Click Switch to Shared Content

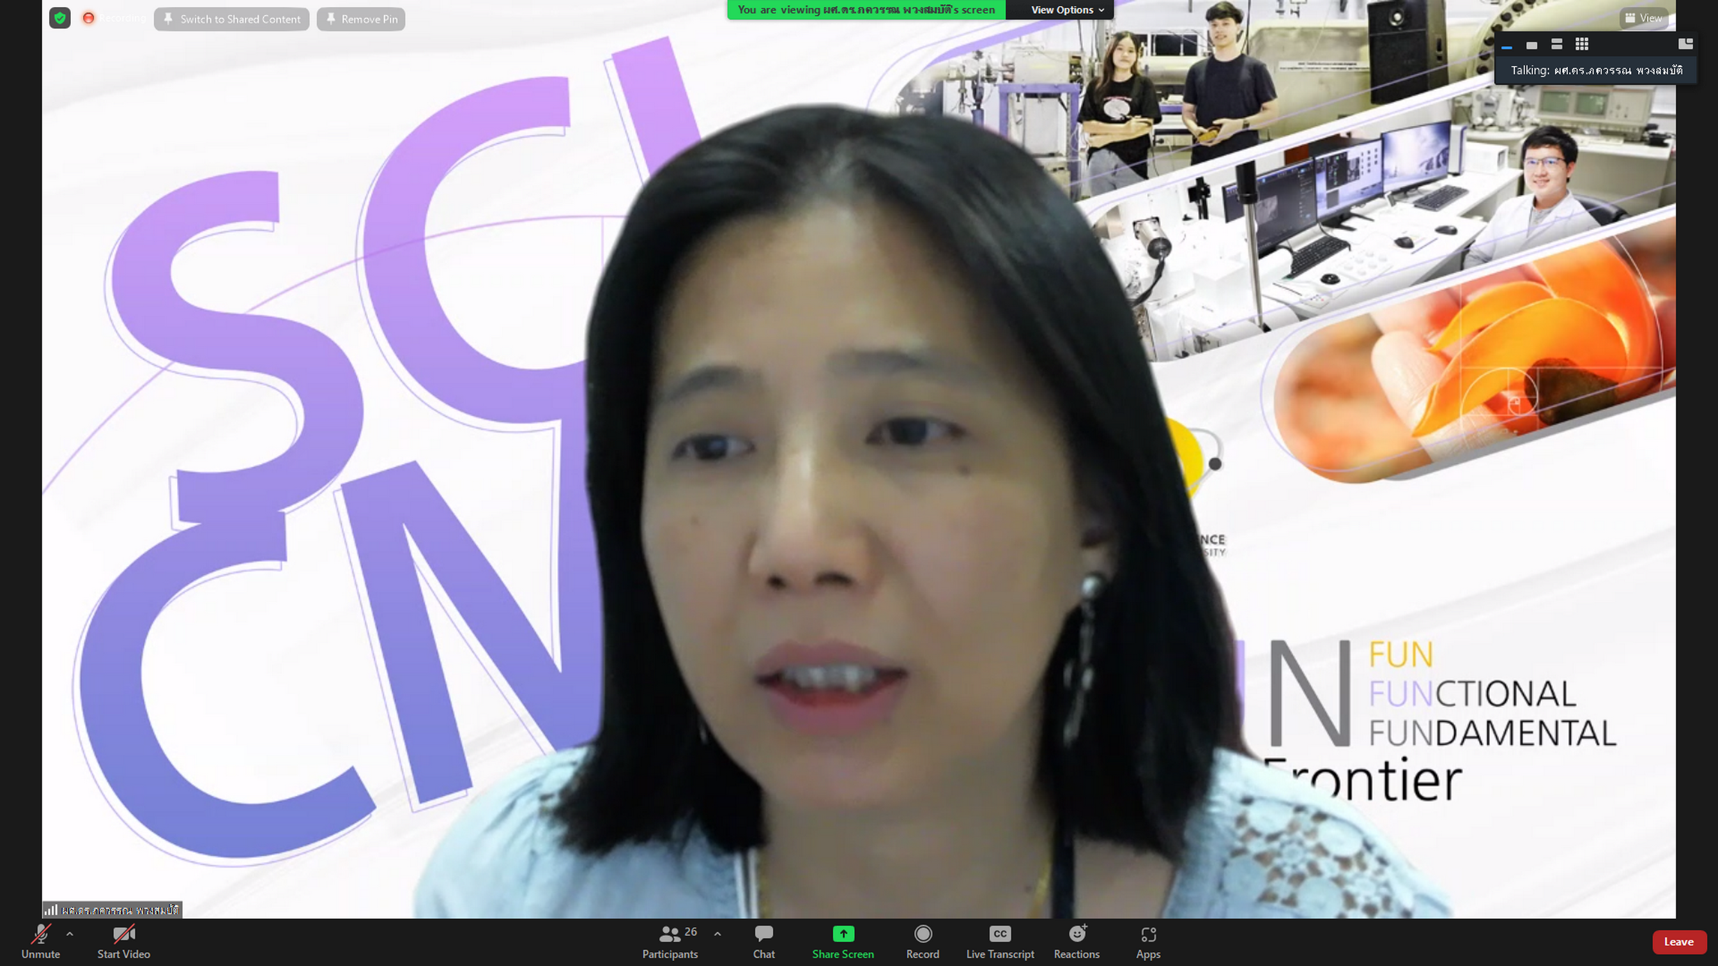click(x=231, y=19)
